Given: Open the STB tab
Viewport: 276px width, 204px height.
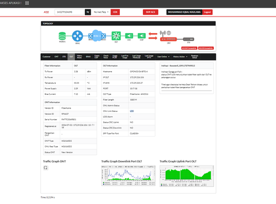Looking at the screenshot, I should 64,57.
